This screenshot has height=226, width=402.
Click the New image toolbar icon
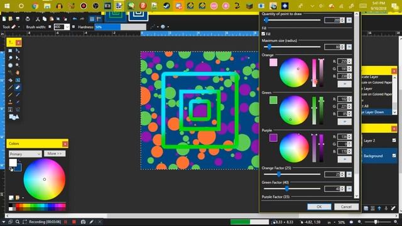tap(4, 19)
